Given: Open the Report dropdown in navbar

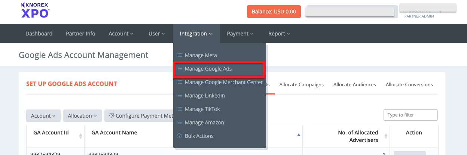Looking at the screenshot, I should (279, 34).
